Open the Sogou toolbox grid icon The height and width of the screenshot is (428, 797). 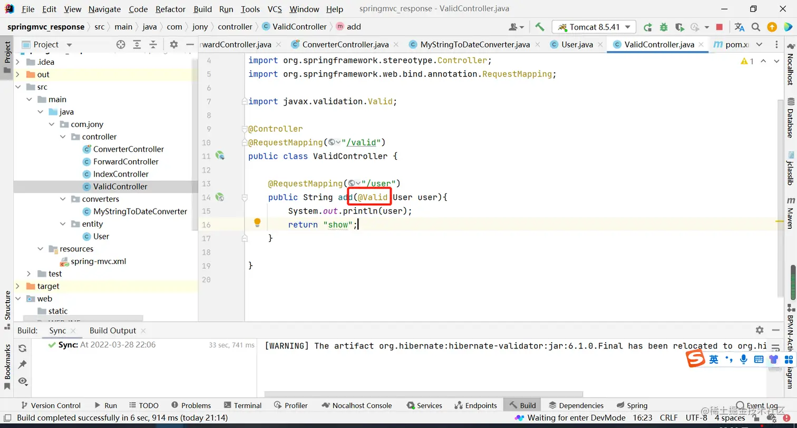click(789, 359)
